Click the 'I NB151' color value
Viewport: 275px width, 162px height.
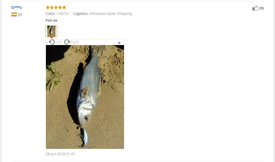click(63, 14)
